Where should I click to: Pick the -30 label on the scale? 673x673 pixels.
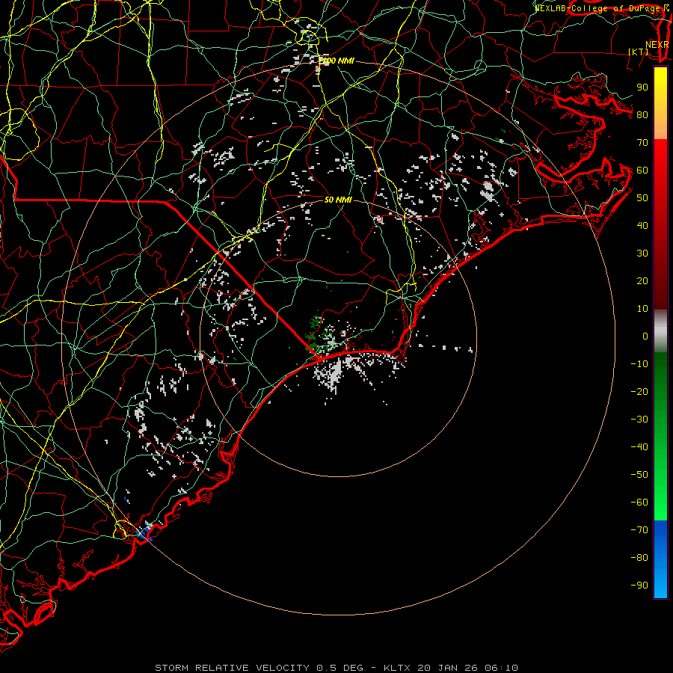[x=639, y=420]
